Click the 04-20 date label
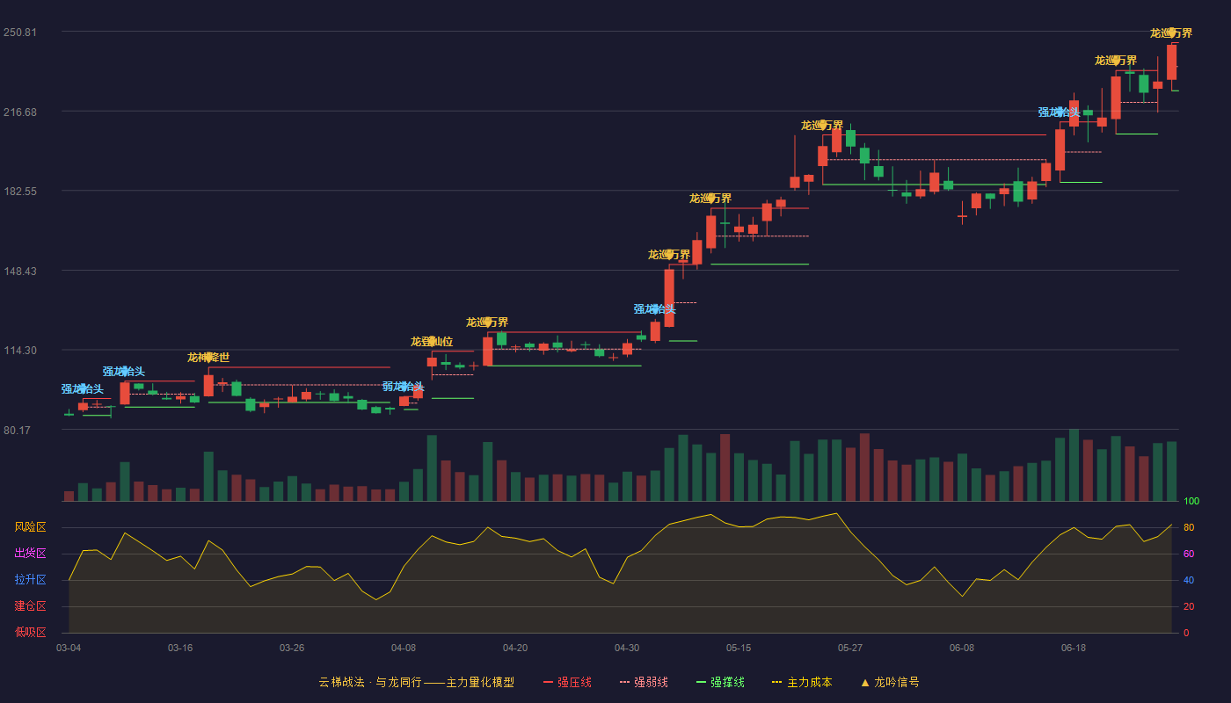This screenshot has width=1231, height=703. [x=515, y=648]
